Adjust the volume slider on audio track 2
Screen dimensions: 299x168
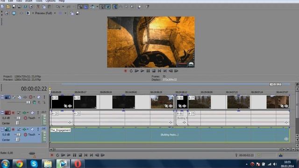tap(18, 118)
